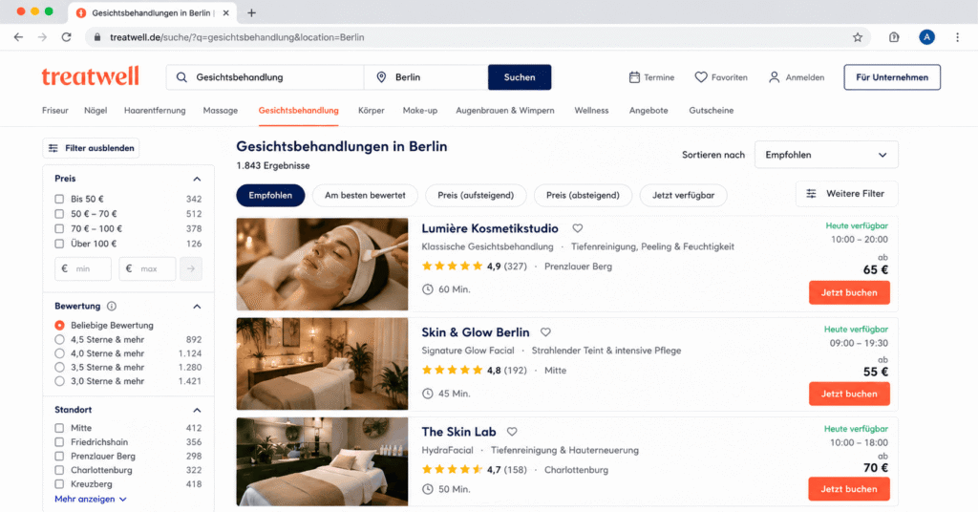Image resolution: width=978 pixels, height=512 pixels.
Task: Click the maximum price input field
Action: [x=147, y=268]
